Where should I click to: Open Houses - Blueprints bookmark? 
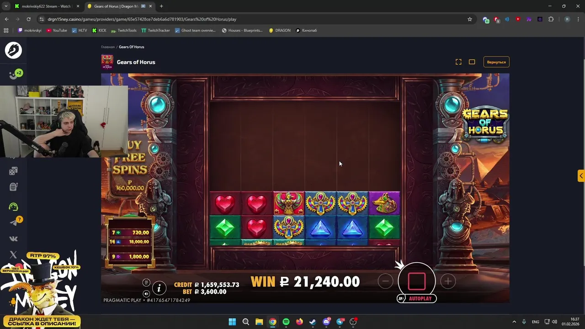pos(242,30)
